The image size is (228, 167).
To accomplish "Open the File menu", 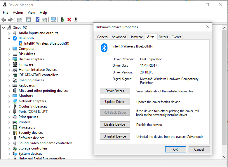I will click(x=6, y=13).
